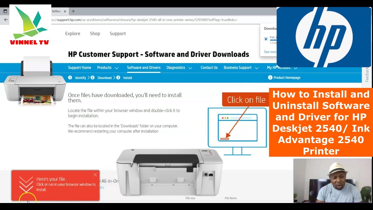The width and height of the screenshot is (373, 210).
Task: Open the Contact Us page
Action: click(209, 67)
